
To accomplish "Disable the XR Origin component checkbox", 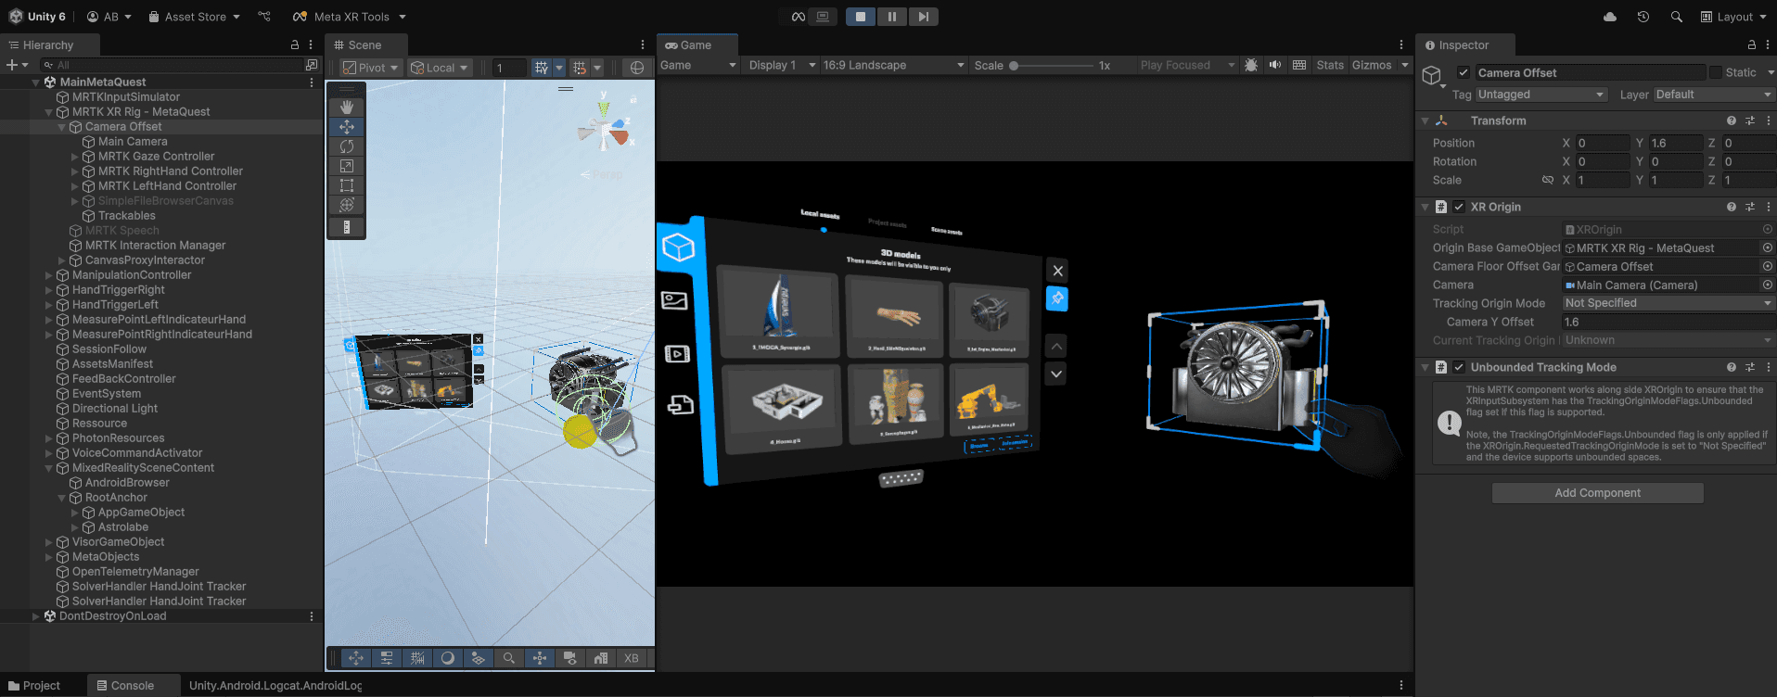I will point(1459,207).
